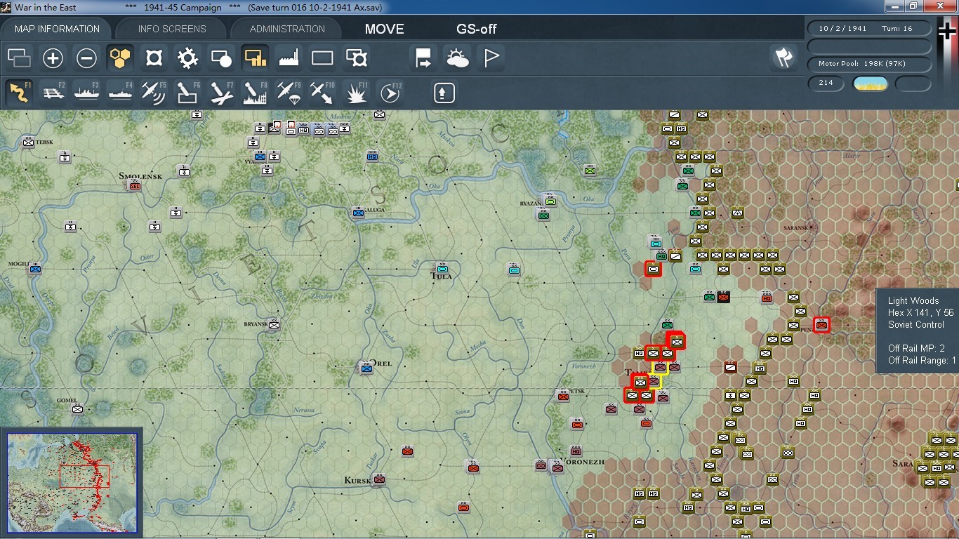959x539 pixels.
Task: Select the F6 bombing mode icon
Action: 187,93
